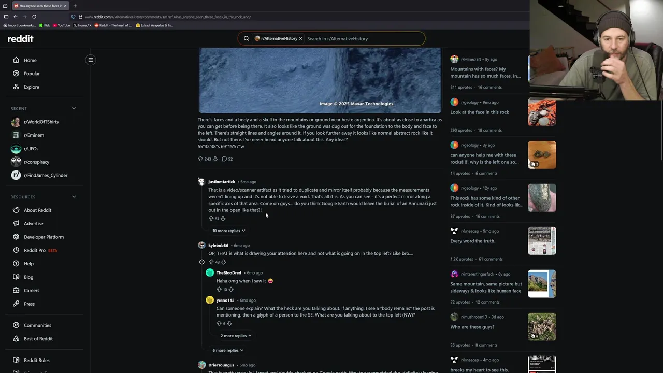Downvote kylebob86's comment
The width and height of the screenshot is (663, 373).
tap(224, 262)
